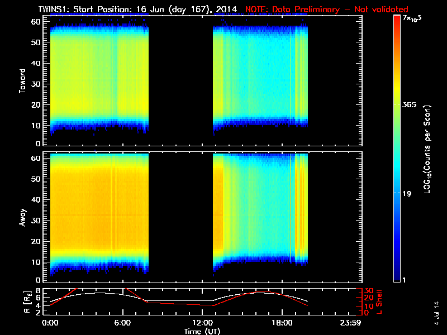Screen dimensions: 447x335
Task: Click the '10' tick on the Toward axis
Action: click(36, 125)
